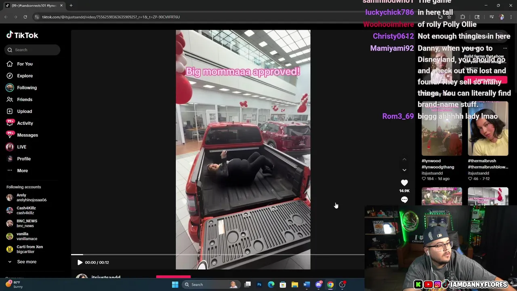Image resolution: width=517 pixels, height=291 pixels.
Task: Bookmark this page with star icon
Action: [449, 17]
